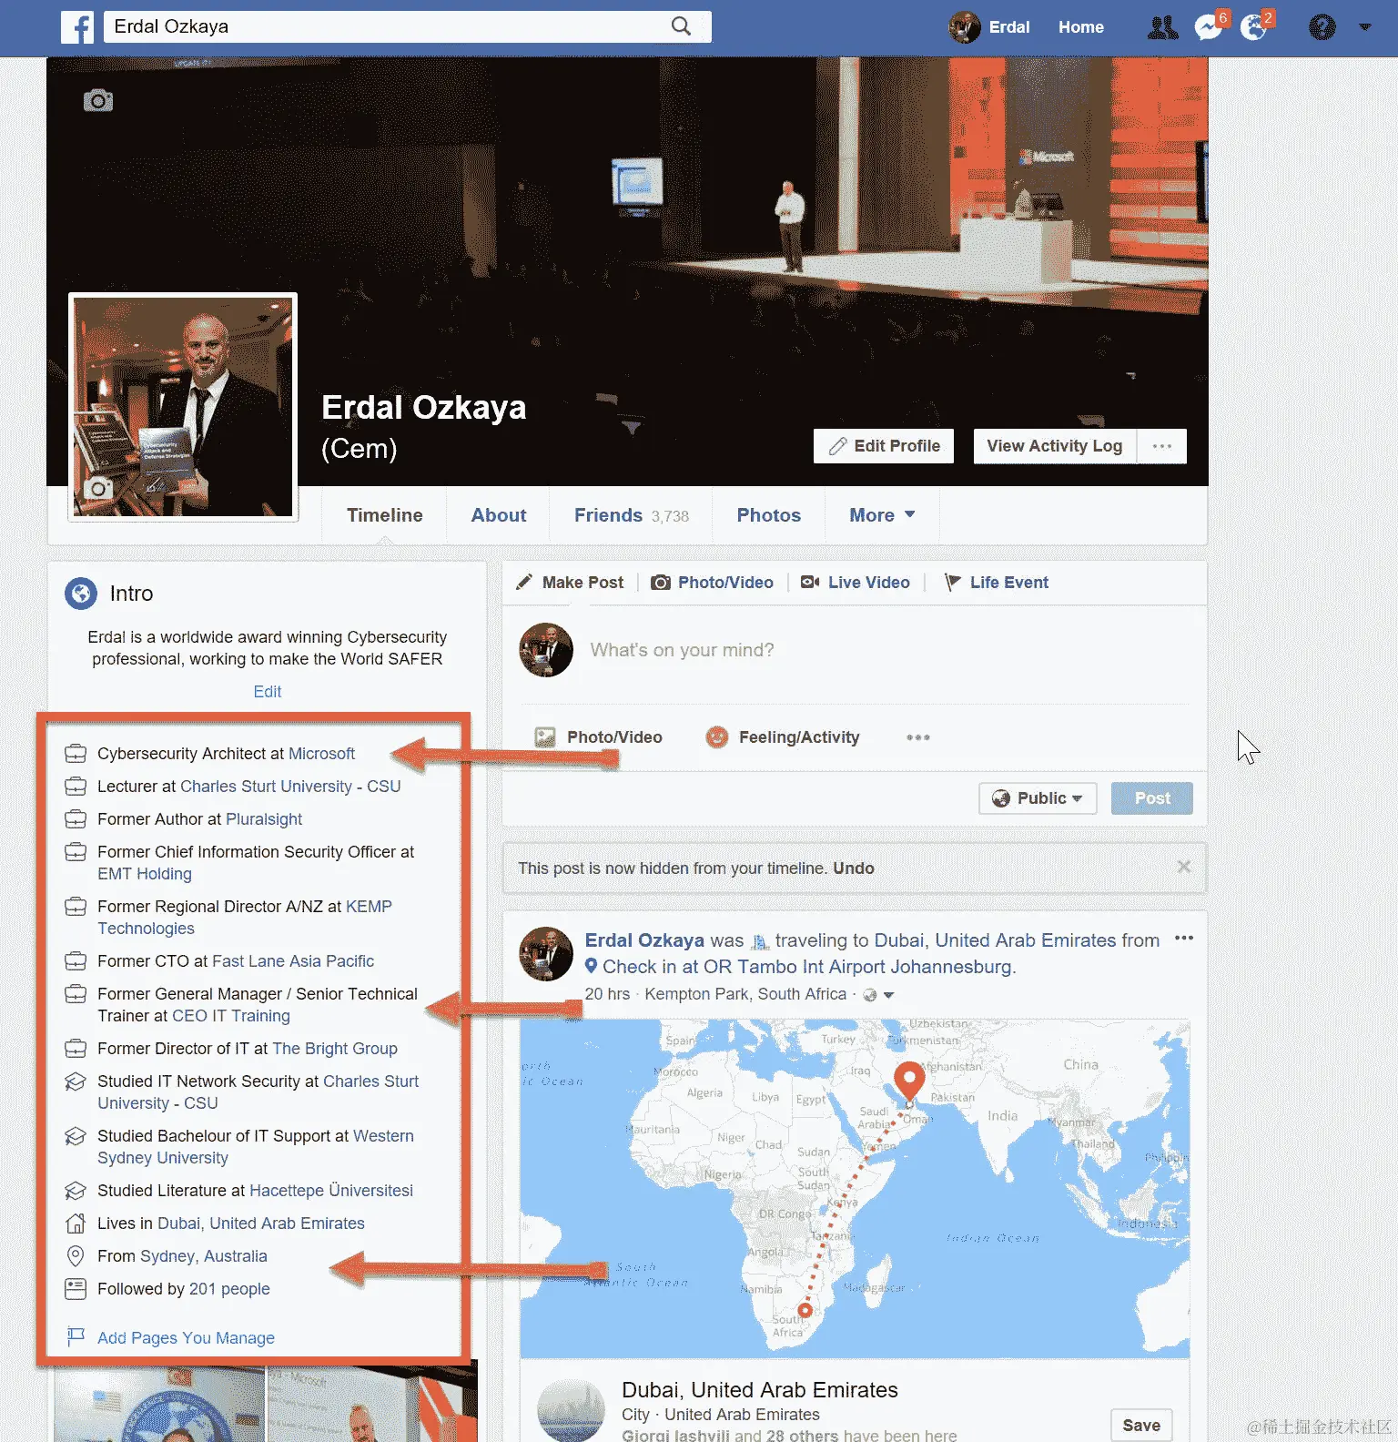Click Make Post tab in composer

(571, 583)
